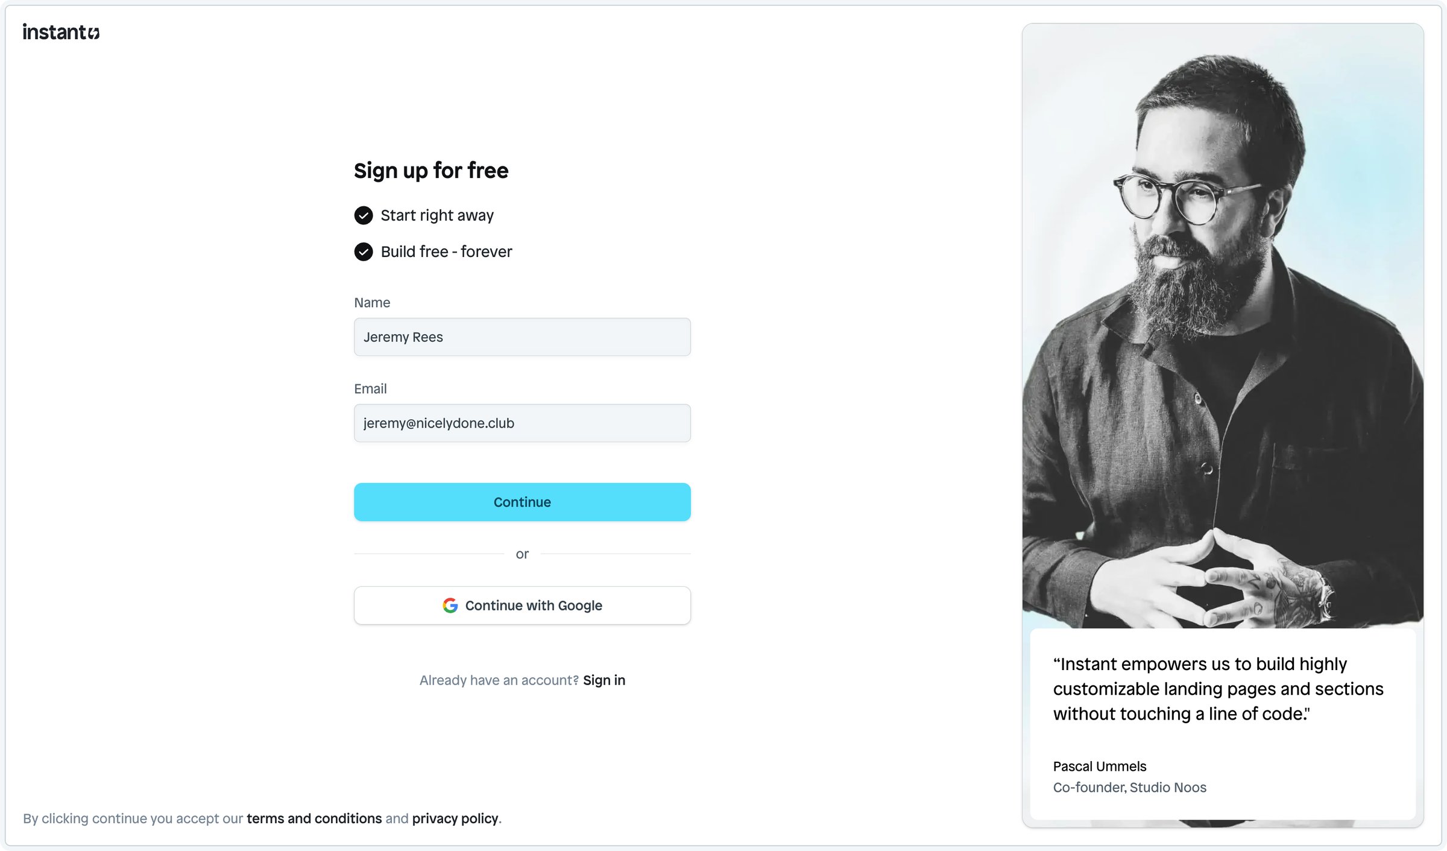Click the Sign up for free heading

pyautogui.click(x=431, y=171)
